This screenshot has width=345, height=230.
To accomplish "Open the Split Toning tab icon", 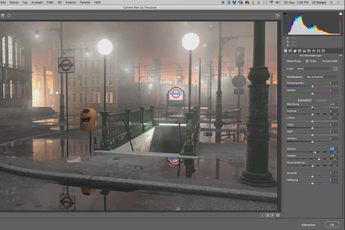I will [304, 51].
